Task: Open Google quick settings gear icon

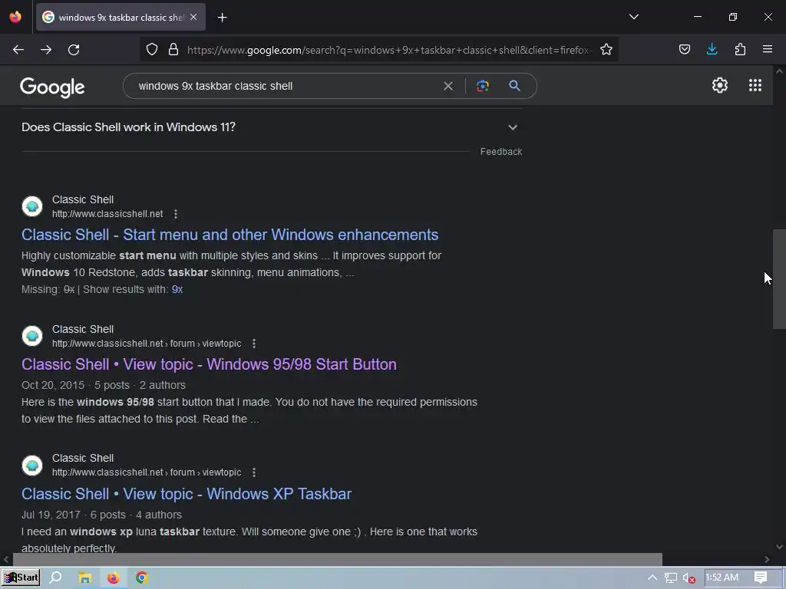Action: coord(720,86)
